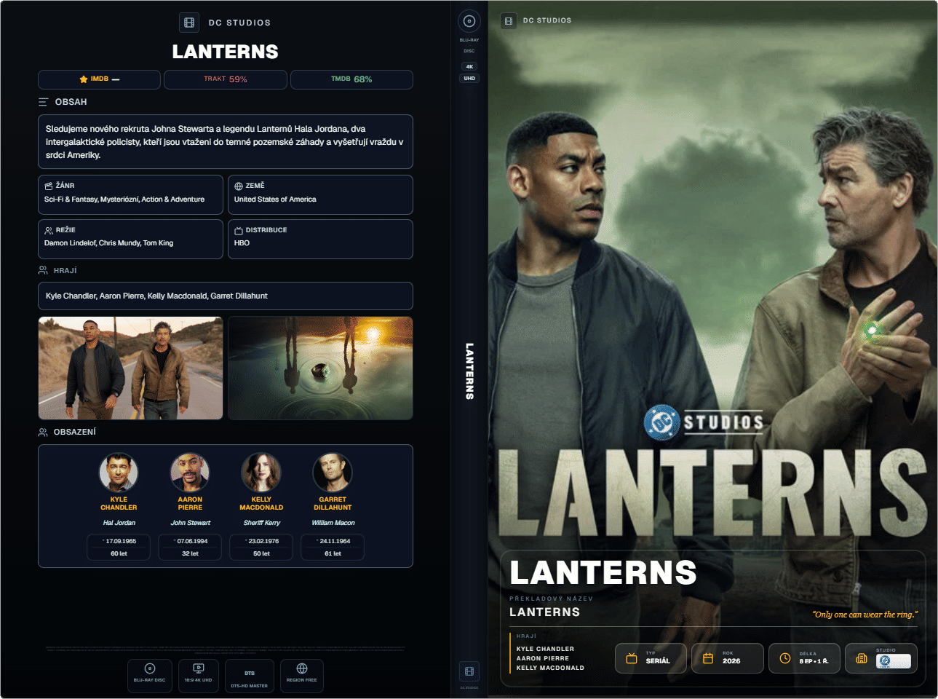Click the TRAKT 59% rating badge
Image resolution: width=938 pixels, height=699 pixels.
point(226,79)
